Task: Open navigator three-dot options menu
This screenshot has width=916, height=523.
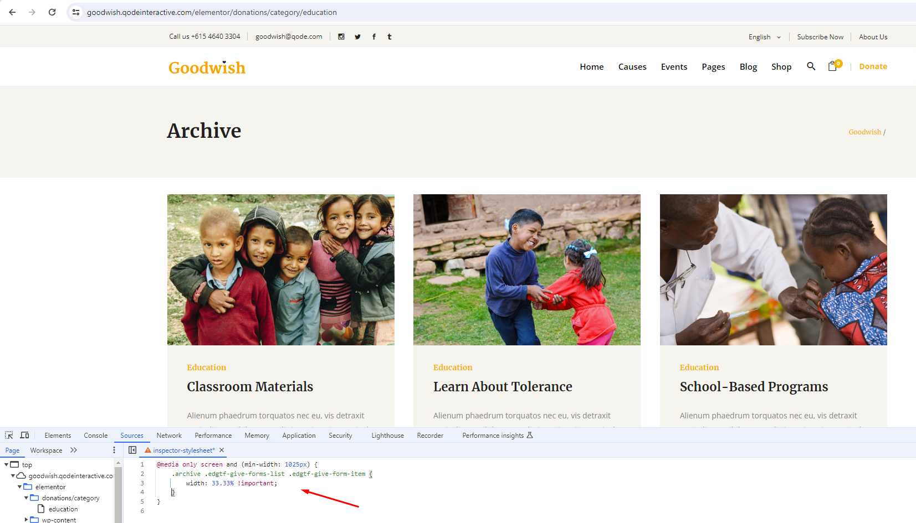Action: 114,450
